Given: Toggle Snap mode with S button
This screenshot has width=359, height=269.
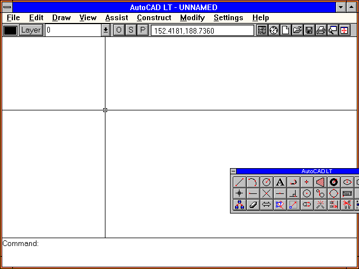Looking at the screenshot, I should [x=131, y=30].
